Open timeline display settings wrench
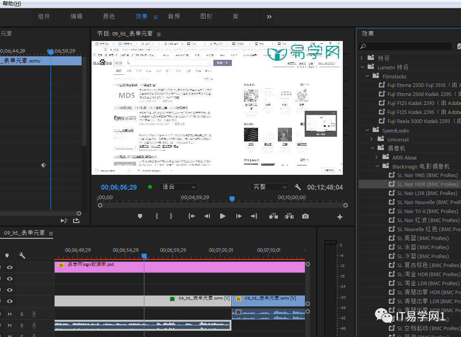The height and width of the screenshot is (337, 461). (x=22, y=255)
